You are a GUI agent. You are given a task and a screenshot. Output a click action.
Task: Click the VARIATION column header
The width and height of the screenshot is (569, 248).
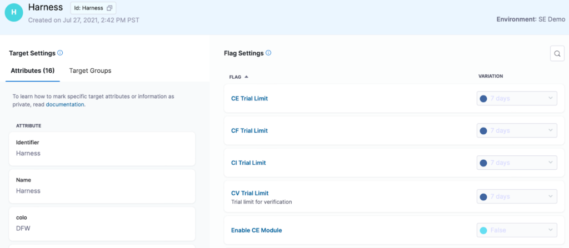coord(491,76)
